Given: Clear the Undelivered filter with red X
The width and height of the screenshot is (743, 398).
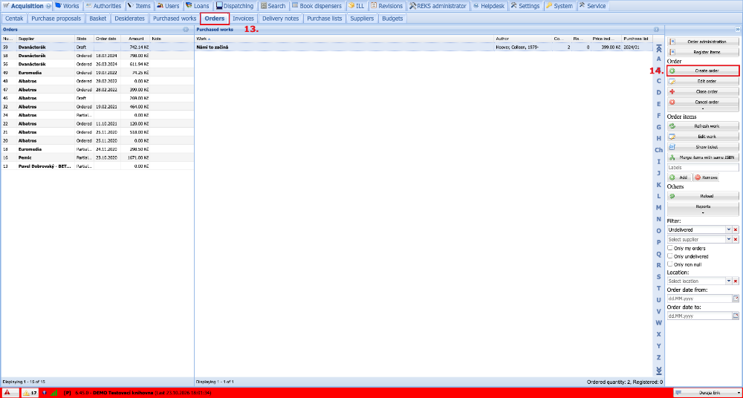Looking at the screenshot, I should point(736,229).
